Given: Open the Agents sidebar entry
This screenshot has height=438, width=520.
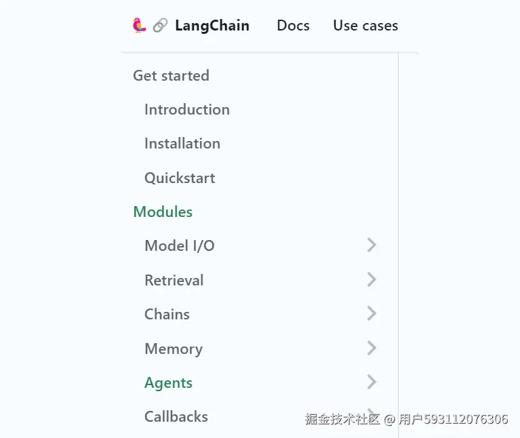Looking at the screenshot, I should pos(168,382).
